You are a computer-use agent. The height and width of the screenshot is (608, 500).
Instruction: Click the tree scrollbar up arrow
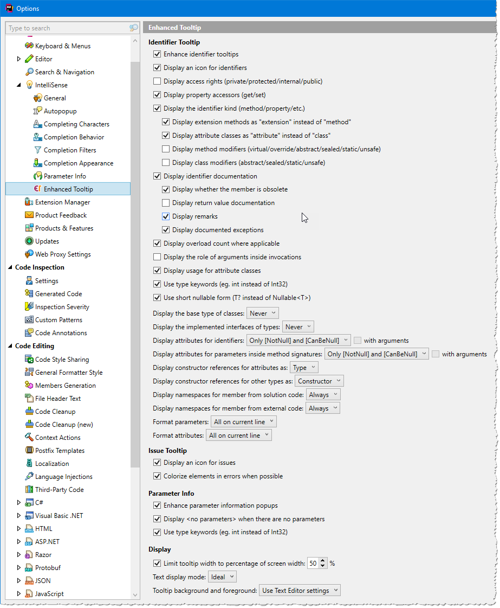[135, 41]
